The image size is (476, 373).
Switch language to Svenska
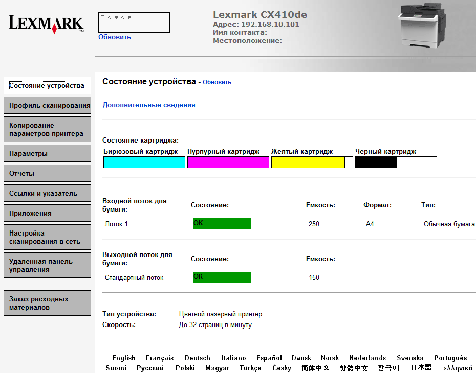pyautogui.click(x=410, y=358)
